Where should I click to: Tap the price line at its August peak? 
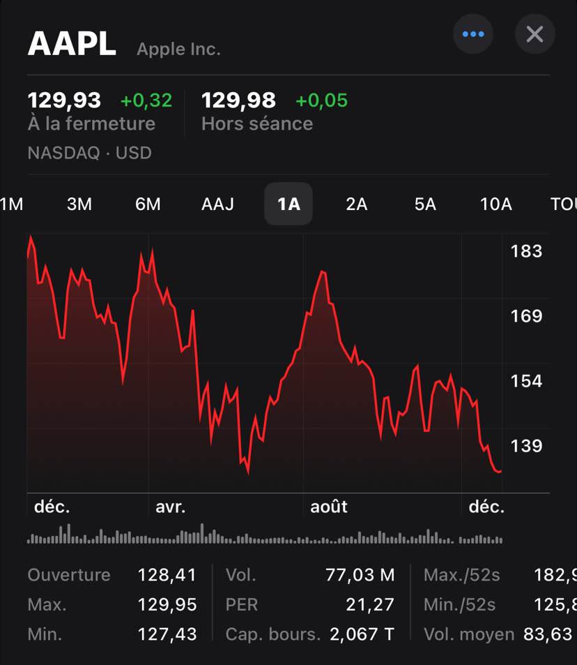[x=322, y=271]
